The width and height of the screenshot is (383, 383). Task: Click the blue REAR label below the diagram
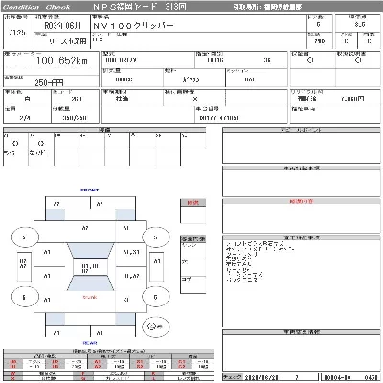(x=90, y=343)
